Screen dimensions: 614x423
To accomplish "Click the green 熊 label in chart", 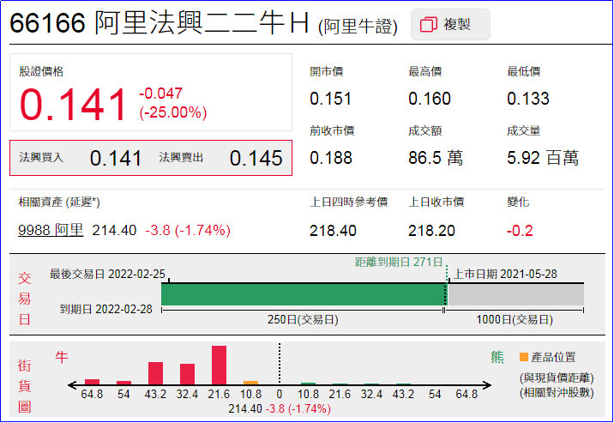I will [x=497, y=357].
